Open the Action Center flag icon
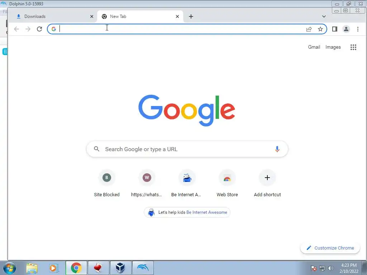 pos(314,268)
